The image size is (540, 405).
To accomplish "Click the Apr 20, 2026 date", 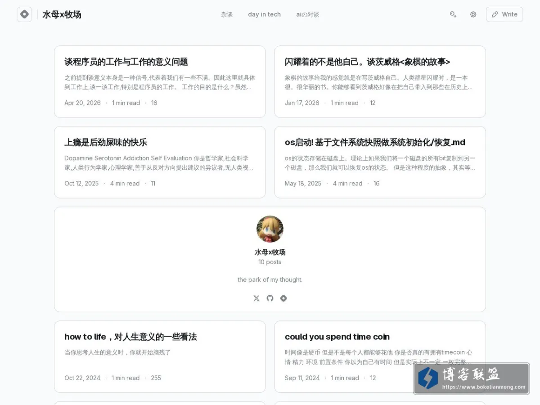I will coord(82,103).
